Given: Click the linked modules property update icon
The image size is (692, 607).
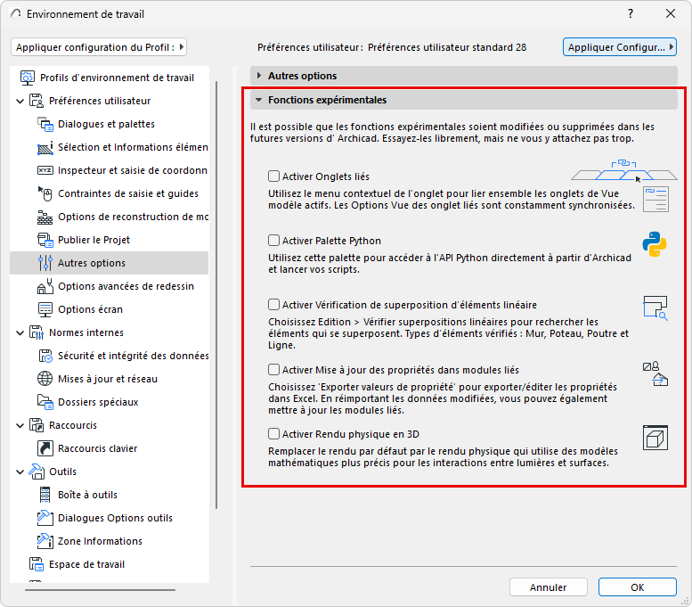Looking at the screenshot, I should coord(655,373).
